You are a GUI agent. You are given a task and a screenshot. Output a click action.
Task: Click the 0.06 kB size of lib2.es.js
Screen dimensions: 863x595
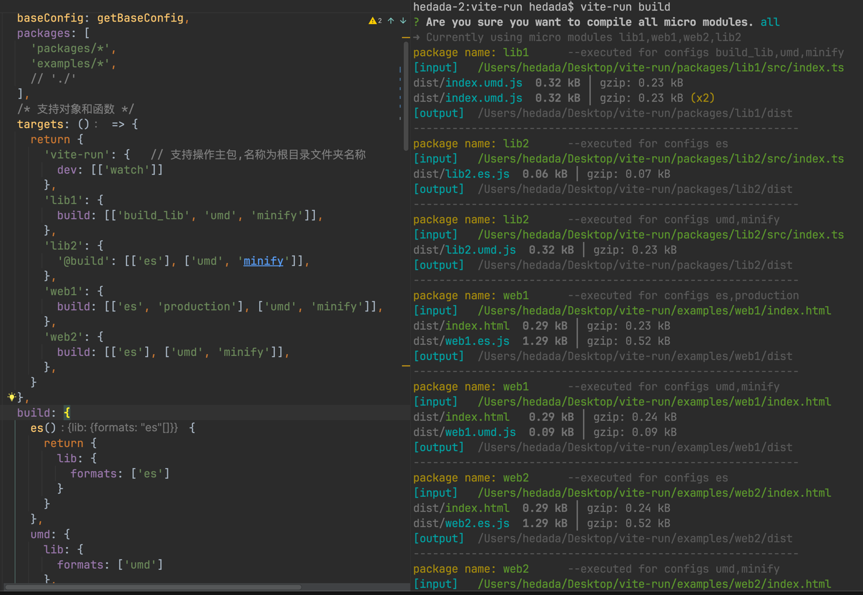[x=545, y=174]
